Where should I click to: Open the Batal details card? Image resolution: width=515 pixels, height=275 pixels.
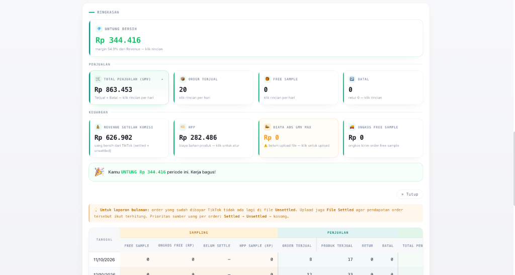click(383, 87)
